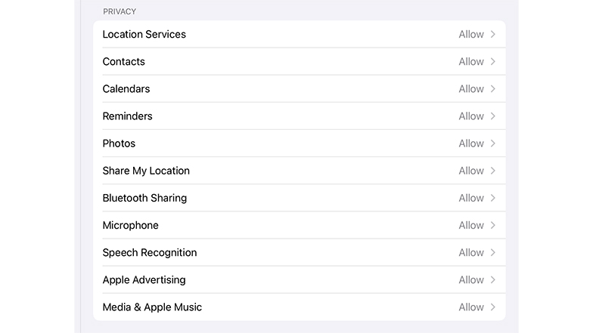Open Reminders privacy setting
Image resolution: width=593 pixels, height=333 pixels.
pos(127,116)
